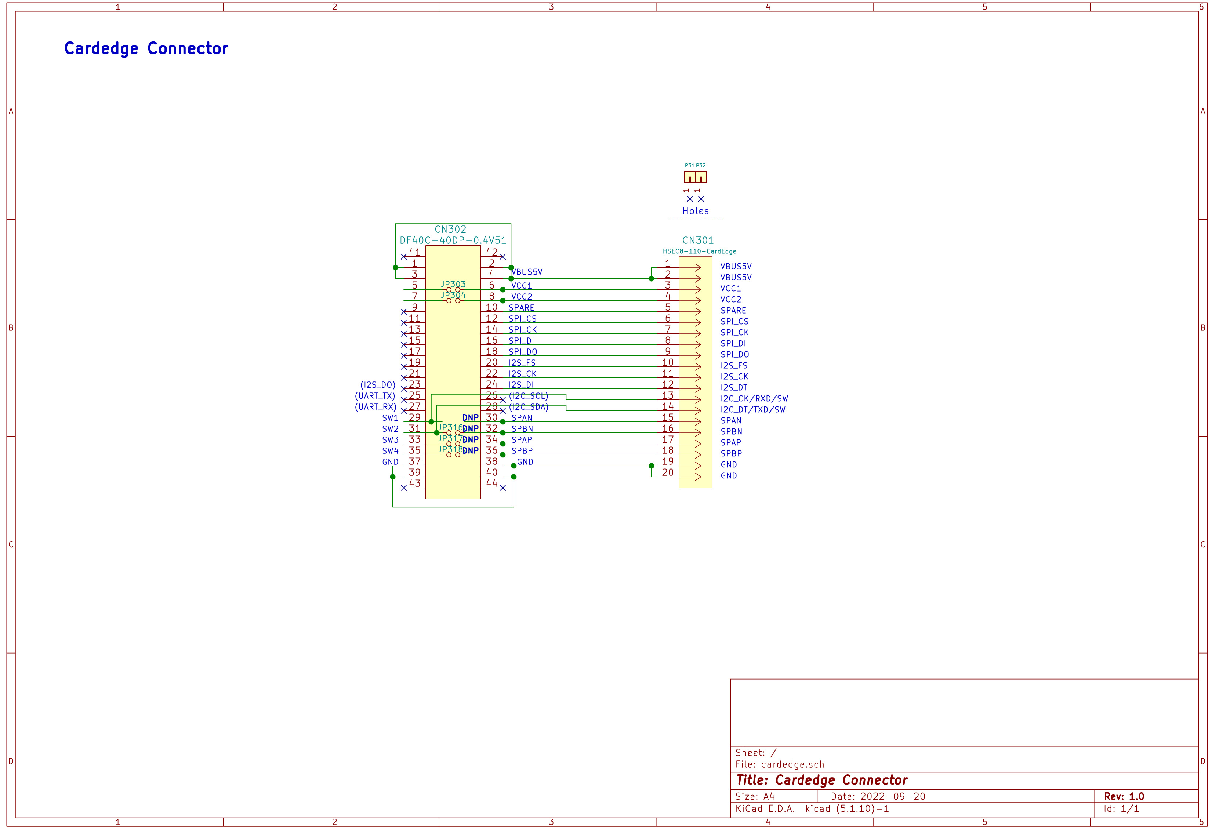Click no-connect marker on CN302 pin 41
The image size is (1219, 829).
[x=403, y=257]
